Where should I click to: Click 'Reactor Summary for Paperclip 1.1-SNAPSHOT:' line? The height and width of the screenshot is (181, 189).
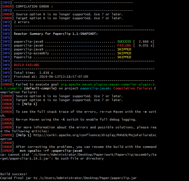point(56,34)
